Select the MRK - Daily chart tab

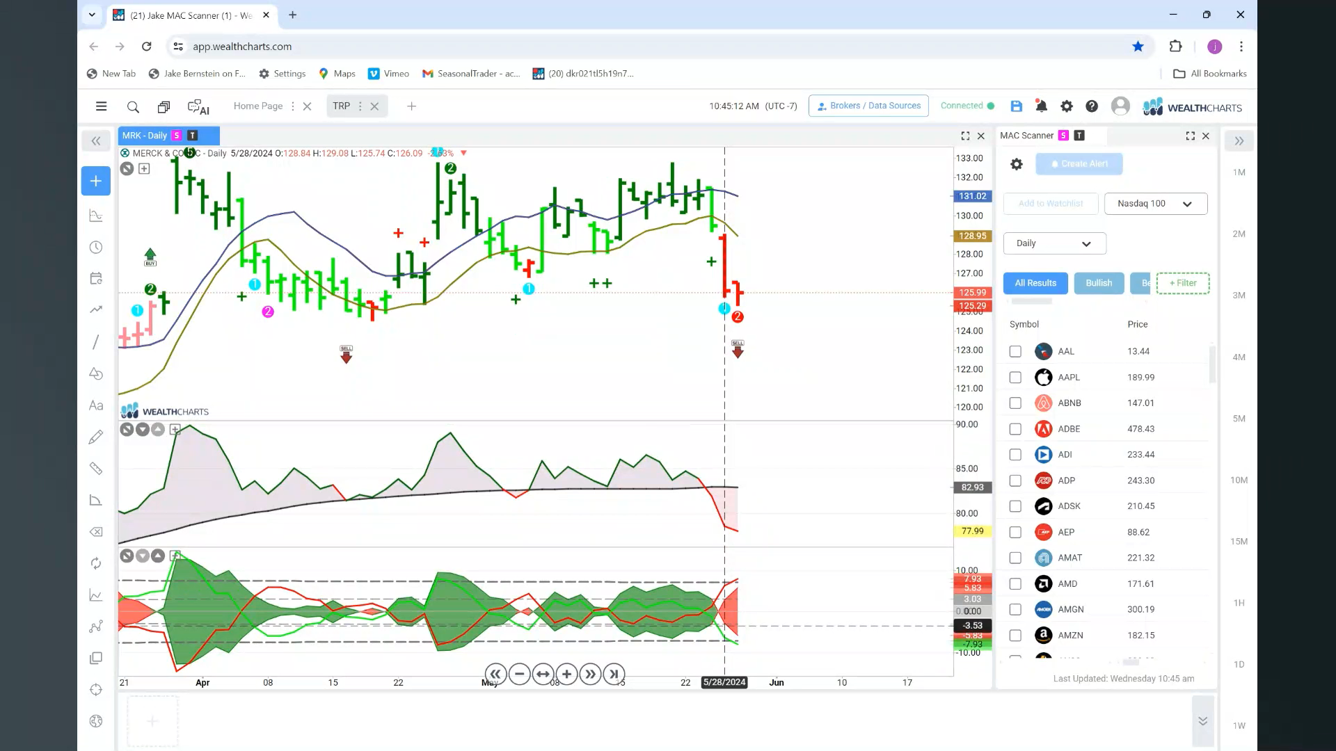pos(168,136)
